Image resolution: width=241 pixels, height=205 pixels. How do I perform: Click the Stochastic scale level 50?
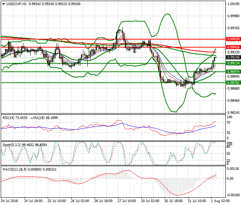229,154
